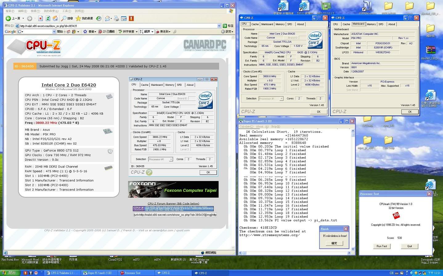
Task: Print the page with IE printer icon
Action: 116,18
